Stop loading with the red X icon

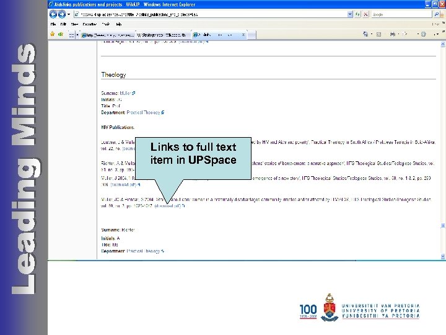(366, 14)
